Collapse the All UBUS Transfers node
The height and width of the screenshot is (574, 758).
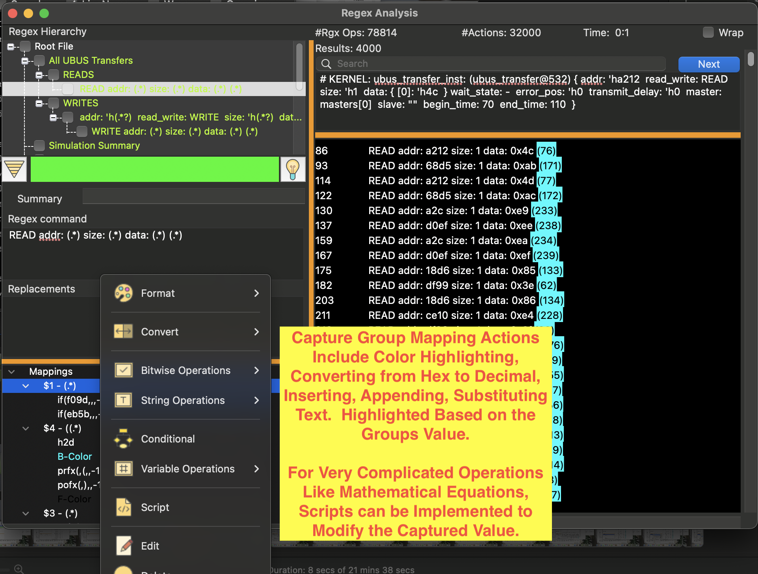point(25,61)
